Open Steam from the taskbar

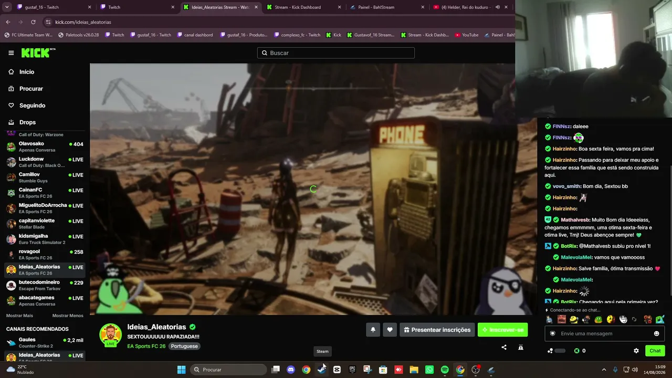tap(321, 370)
